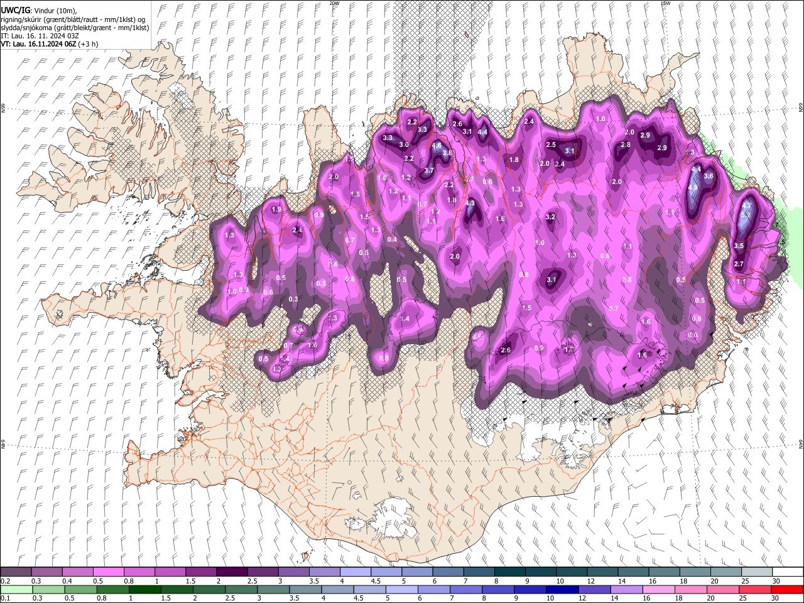
Task: Select the grey-purple 0.2–0.3 snow legend swatch
Action: click(x=16, y=572)
